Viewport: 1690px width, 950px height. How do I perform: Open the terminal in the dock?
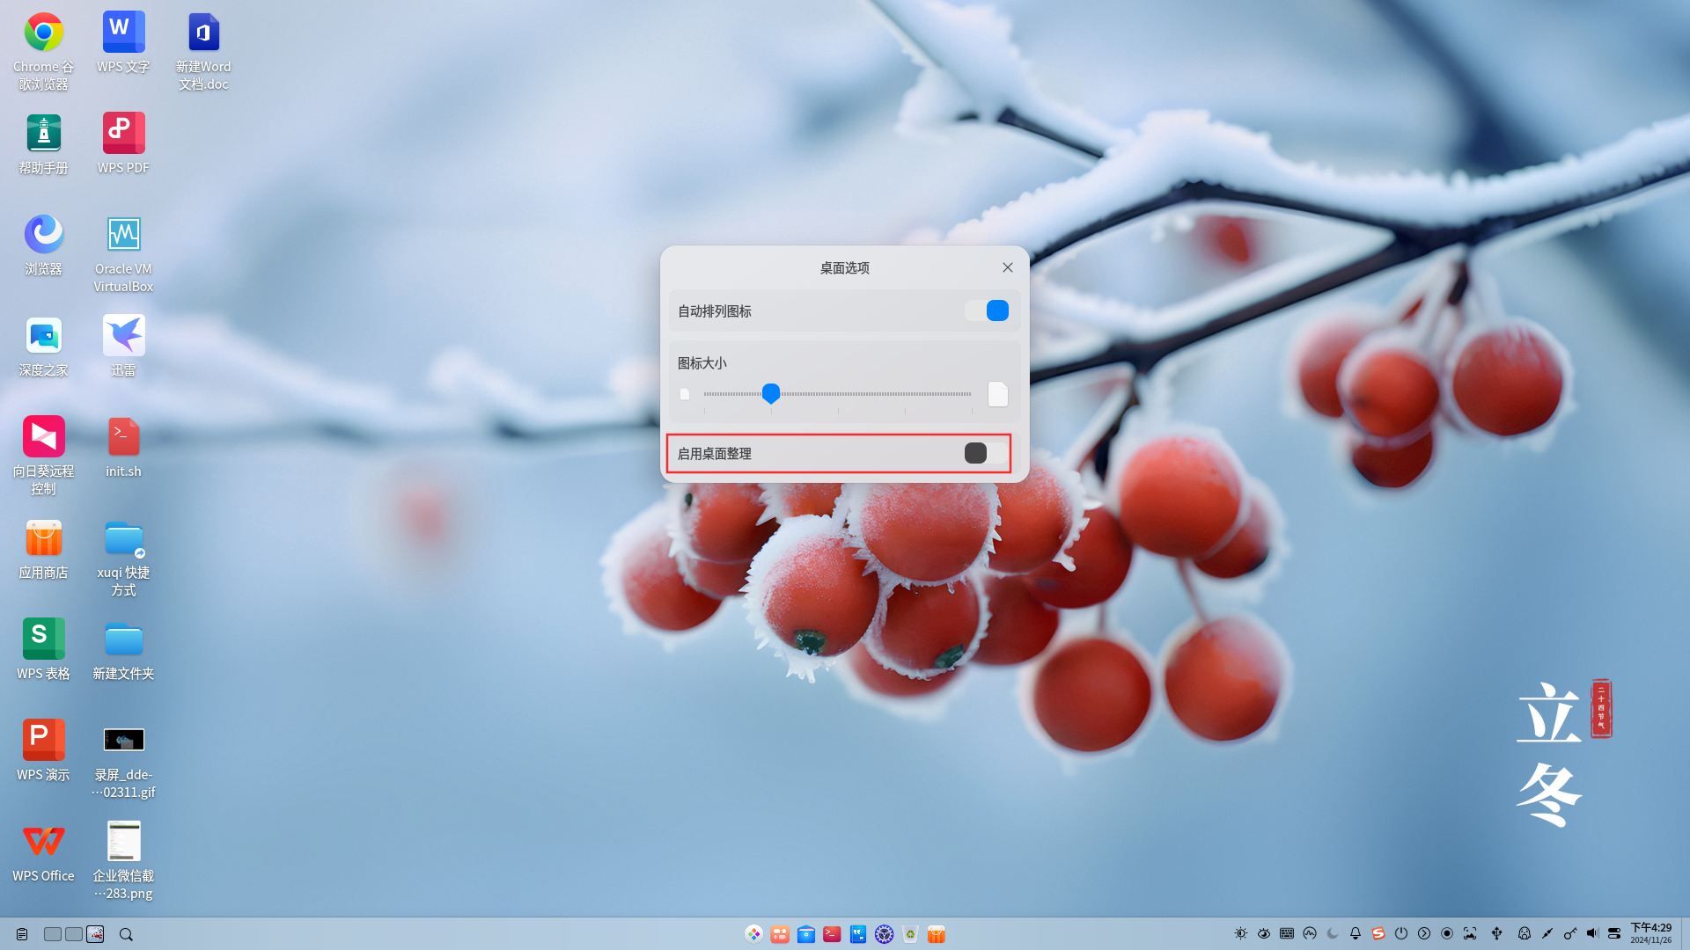coord(832,934)
